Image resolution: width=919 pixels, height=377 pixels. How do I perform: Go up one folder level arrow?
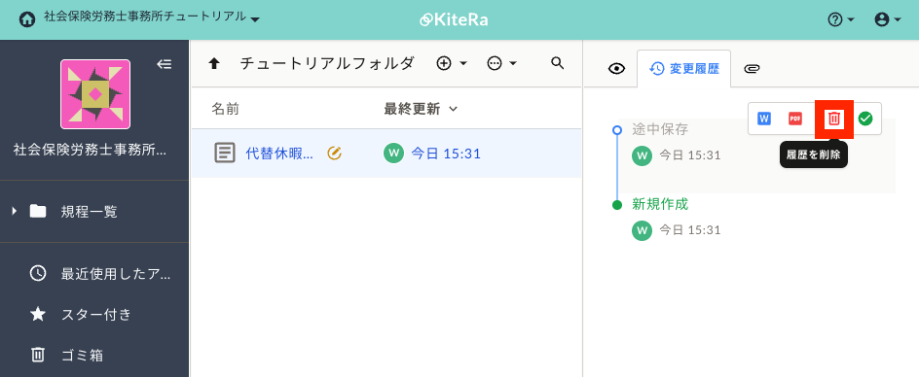pos(214,64)
